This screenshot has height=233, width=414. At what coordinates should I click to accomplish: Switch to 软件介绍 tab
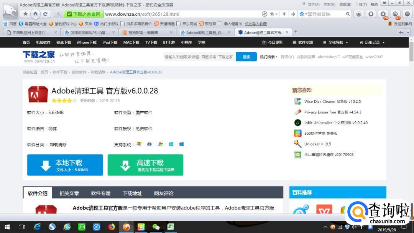(x=38, y=193)
